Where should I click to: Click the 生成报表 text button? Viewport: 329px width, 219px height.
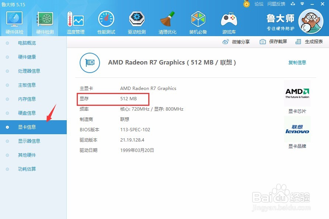(314, 42)
